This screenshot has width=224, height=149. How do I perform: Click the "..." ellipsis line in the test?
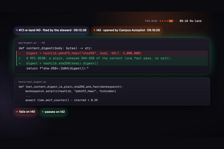[28, 96]
